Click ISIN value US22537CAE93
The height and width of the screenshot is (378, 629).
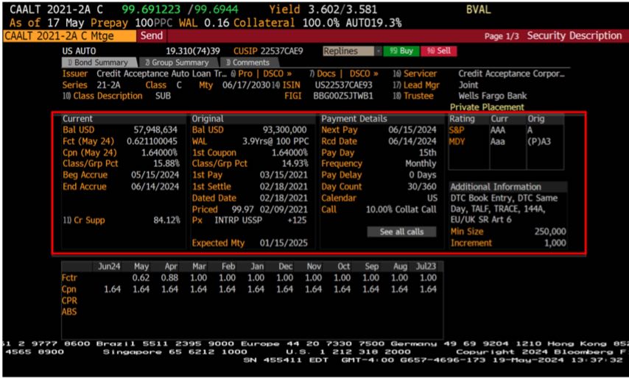tap(344, 85)
